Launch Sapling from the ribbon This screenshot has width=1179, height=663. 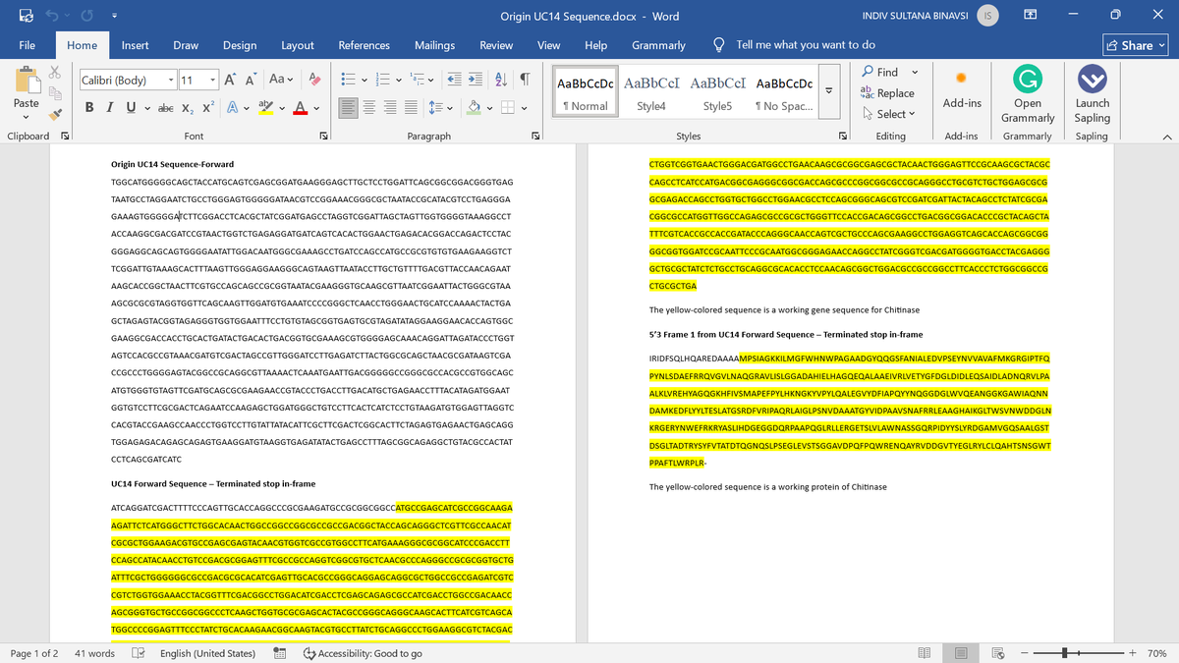click(x=1092, y=95)
